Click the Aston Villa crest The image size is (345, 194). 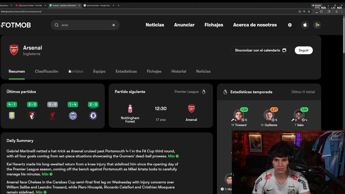12,116
